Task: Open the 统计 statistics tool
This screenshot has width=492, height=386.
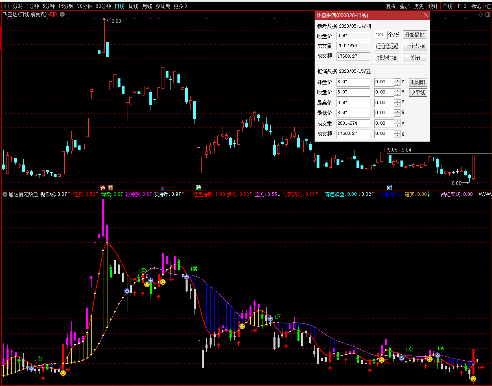Action: point(433,6)
